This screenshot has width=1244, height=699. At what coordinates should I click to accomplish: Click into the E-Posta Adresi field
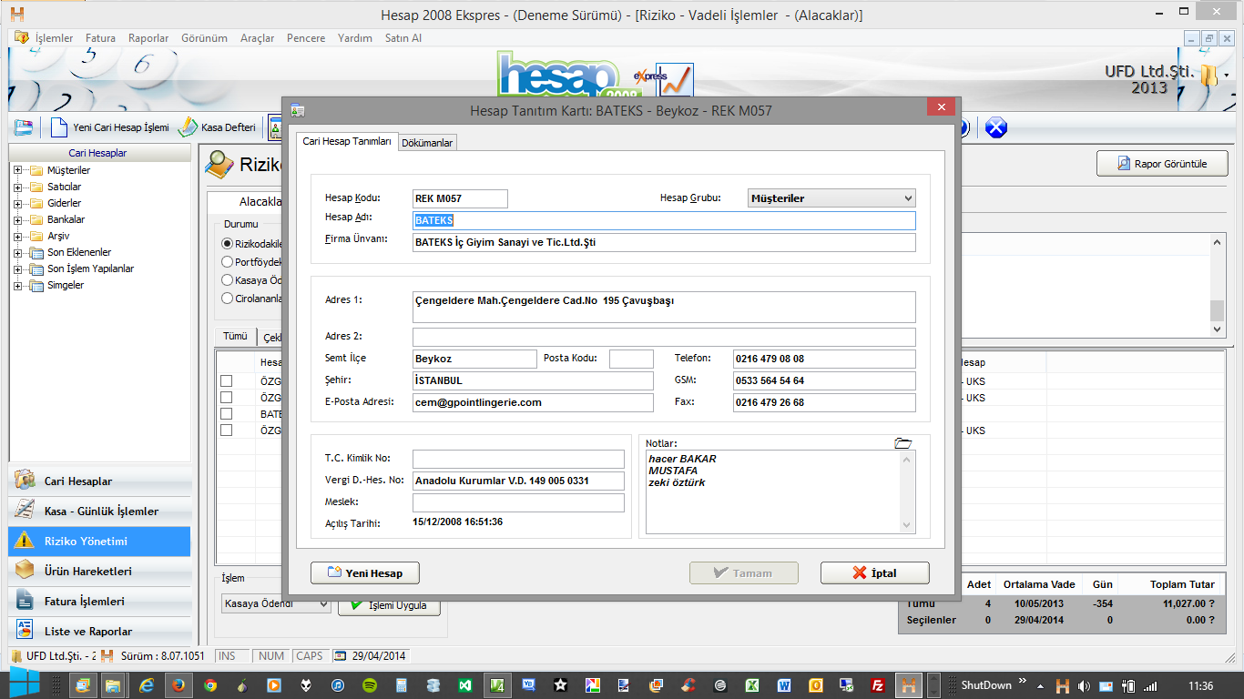(533, 402)
